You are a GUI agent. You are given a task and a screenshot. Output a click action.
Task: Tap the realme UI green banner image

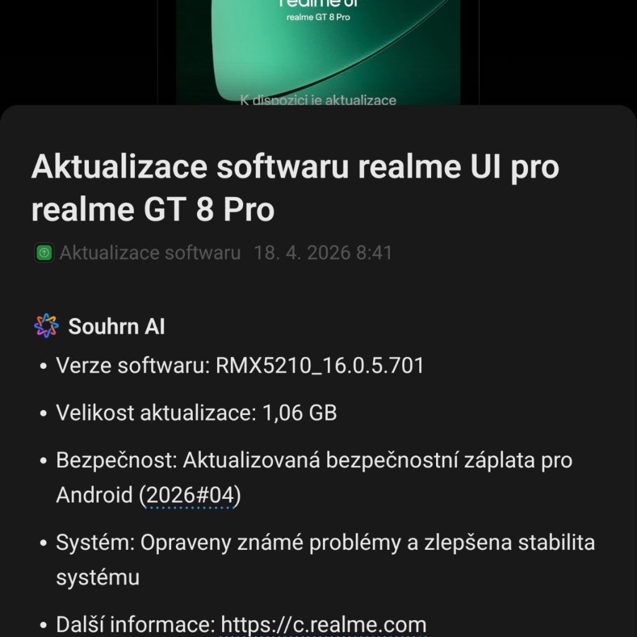tap(318, 52)
